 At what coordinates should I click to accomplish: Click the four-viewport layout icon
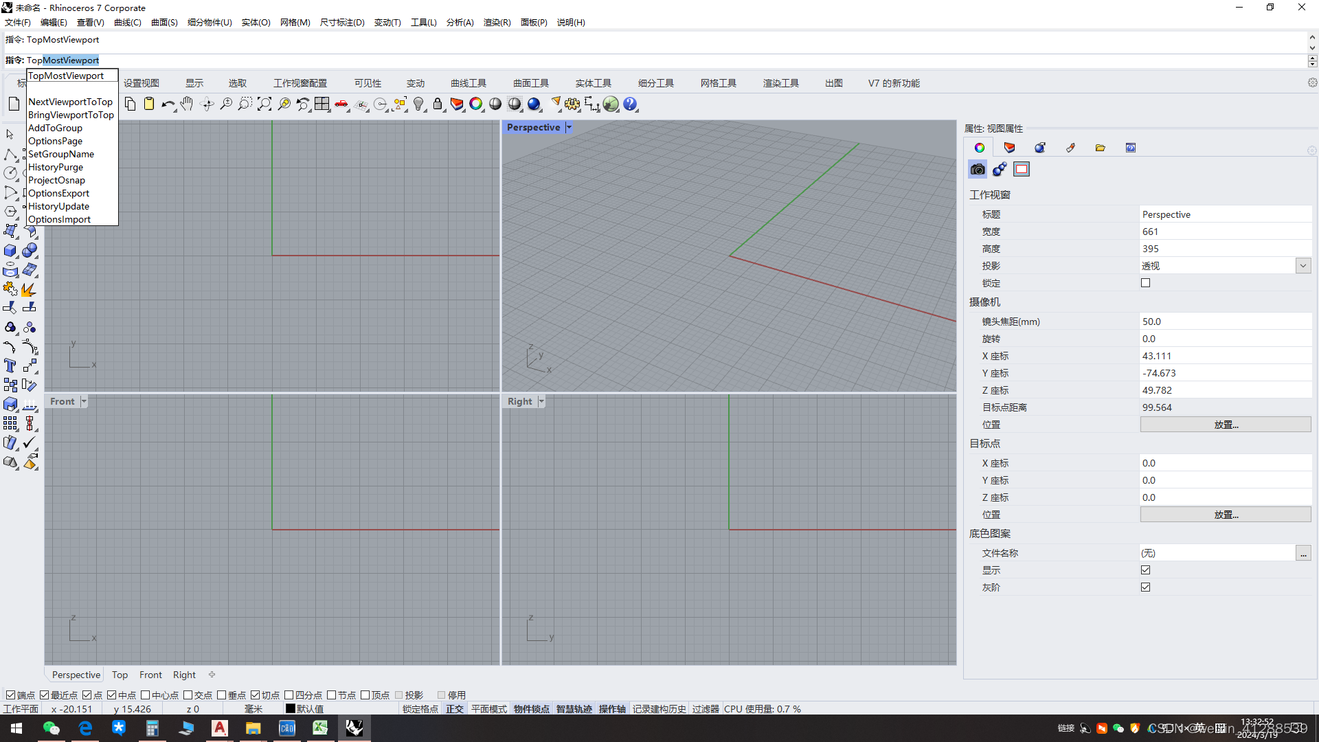pyautogui.click(x=322, y=104)
